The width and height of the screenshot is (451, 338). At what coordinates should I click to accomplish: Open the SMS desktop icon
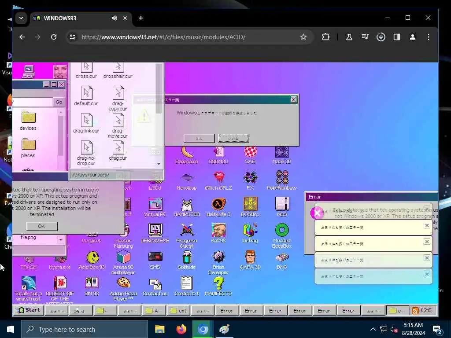click(155, 261)
